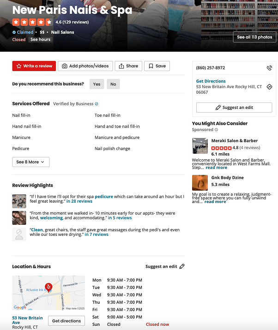Click 'read more' for Gnk Body Dzine
This screenshot has width=278, height=330.
(215, 202)
